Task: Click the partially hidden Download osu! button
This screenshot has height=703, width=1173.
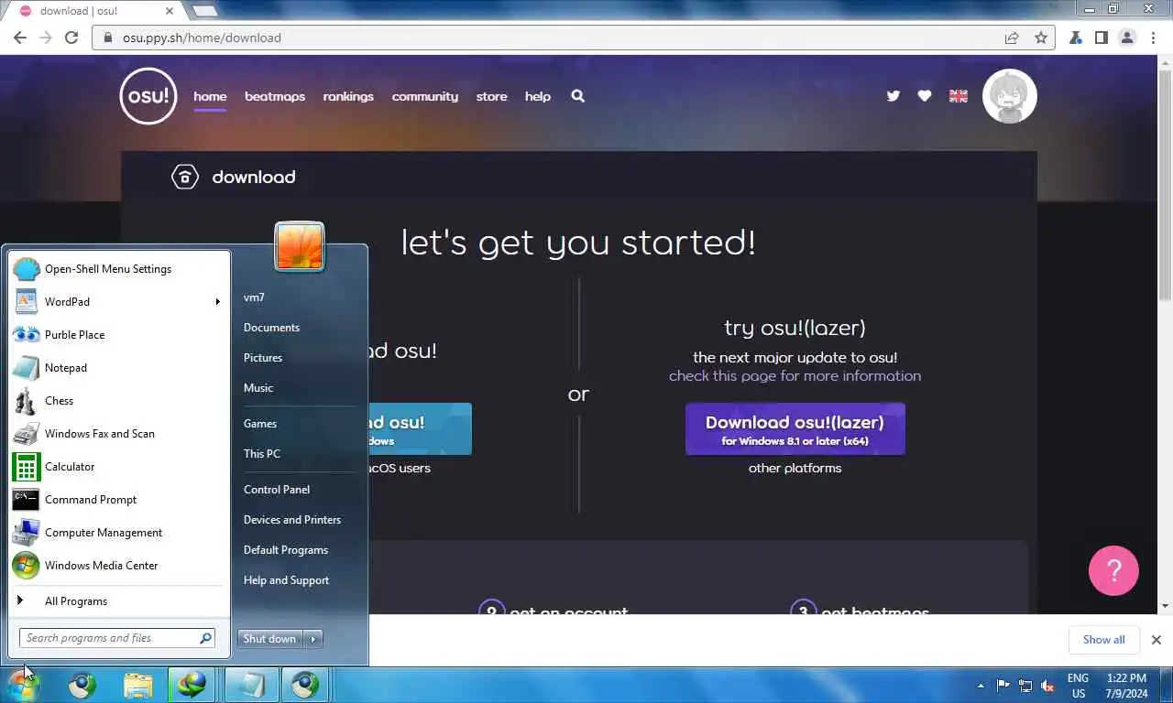Action: [x=420, y=429]
